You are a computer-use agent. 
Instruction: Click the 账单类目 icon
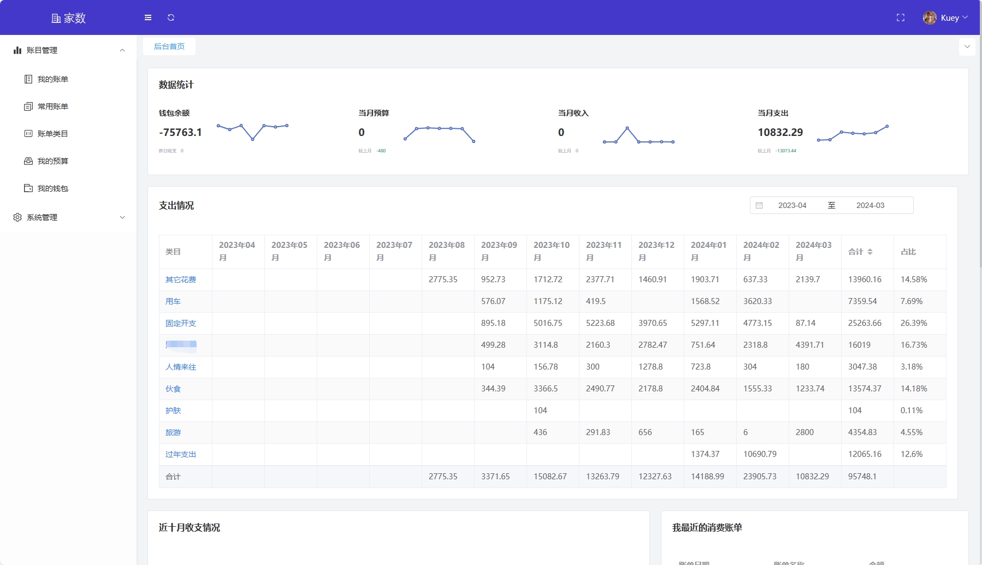pyautogui.click(x=28, y=134)
